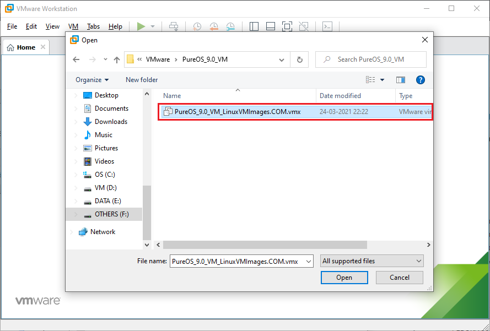Toggle the thumbnail bar view icon
This screenshot has width=490, height=331.
[271, 26]
